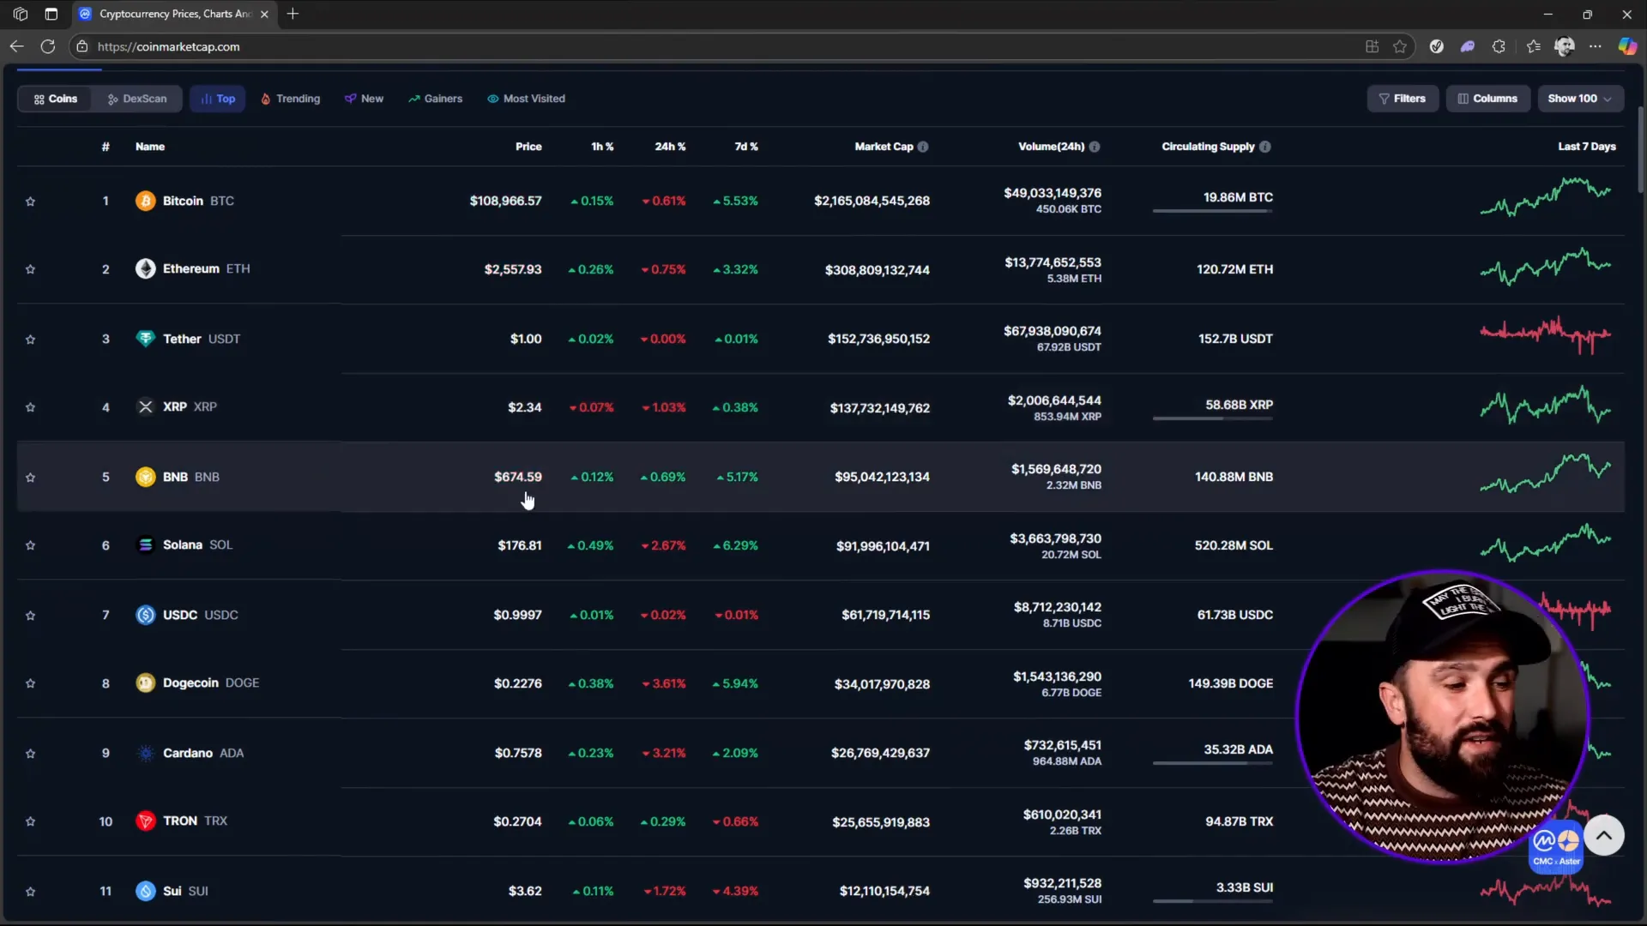Open the Dogecoin DOGE name link
This screenshot has height=926, width=1647.
pos(211,683)
